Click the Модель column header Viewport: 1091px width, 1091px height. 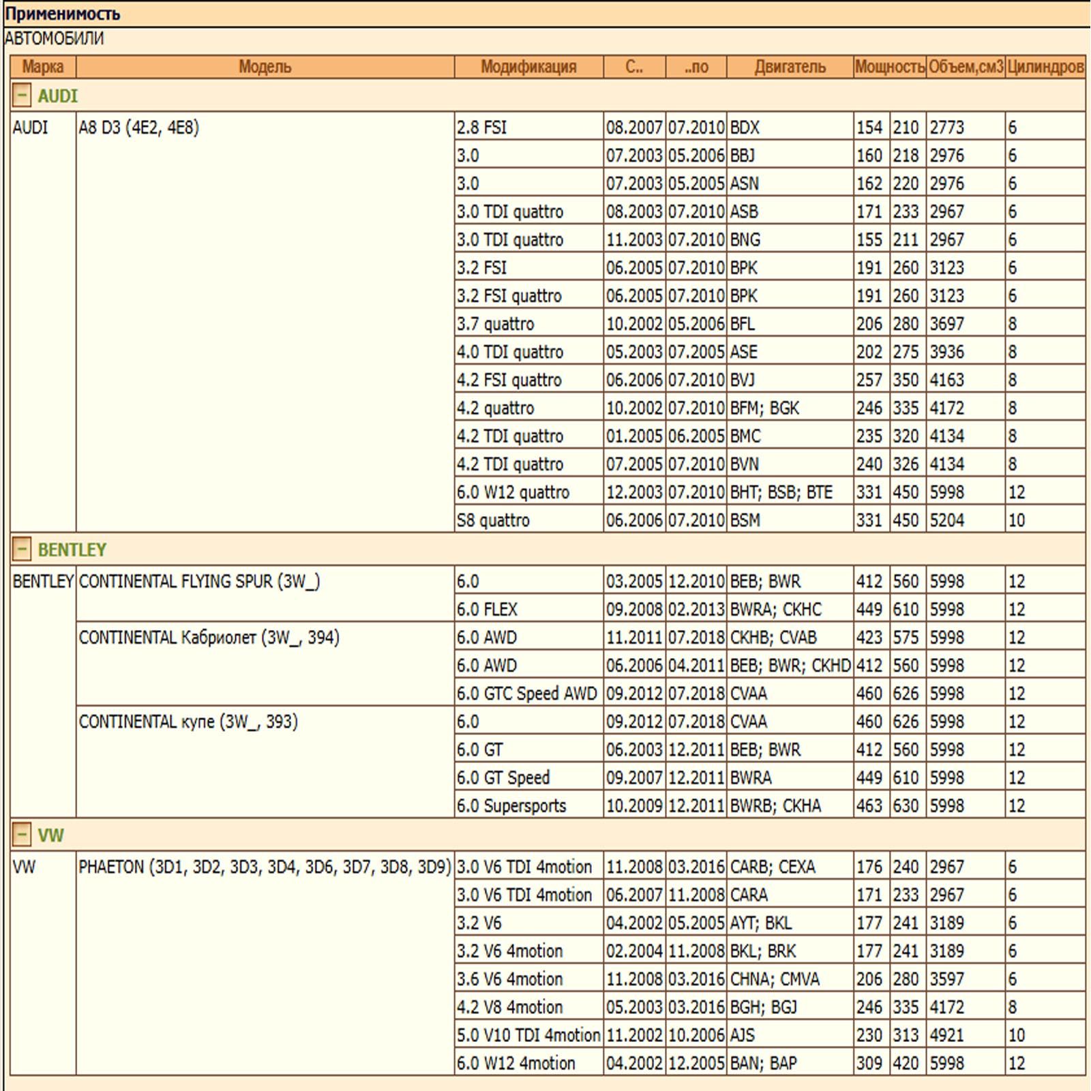[265, 67]
